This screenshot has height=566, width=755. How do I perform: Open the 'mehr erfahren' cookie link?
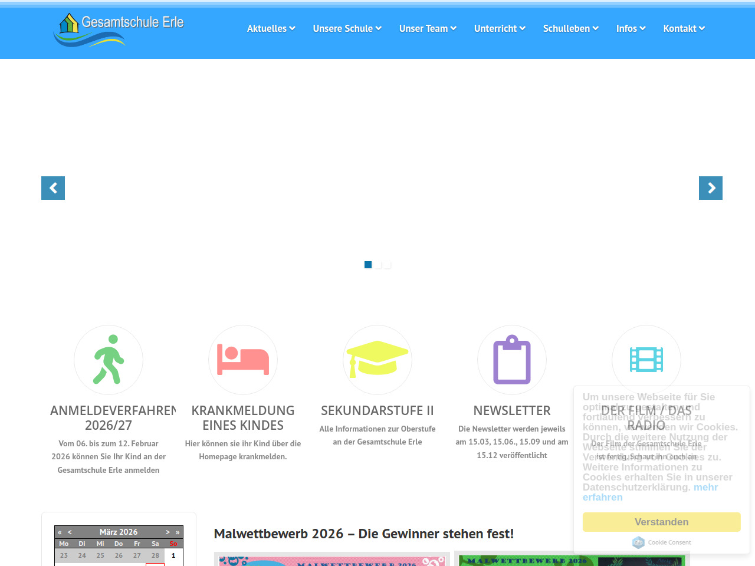(705, 488)
